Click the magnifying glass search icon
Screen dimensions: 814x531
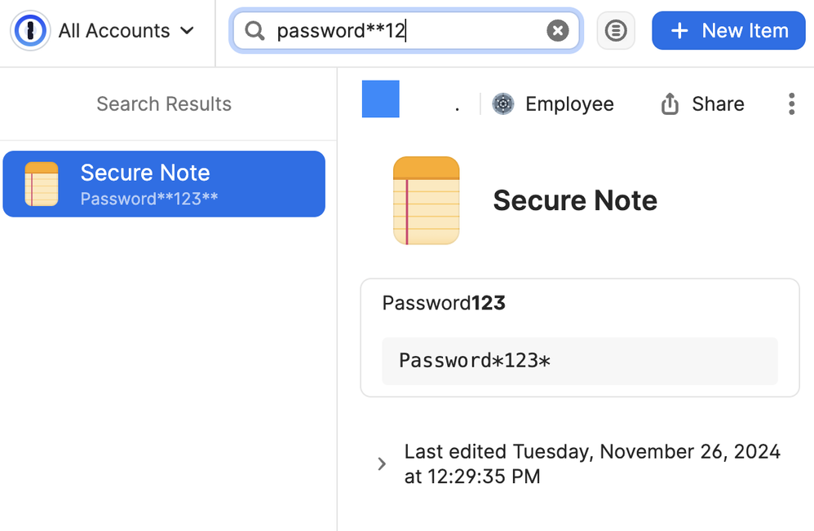click(254, 31)
